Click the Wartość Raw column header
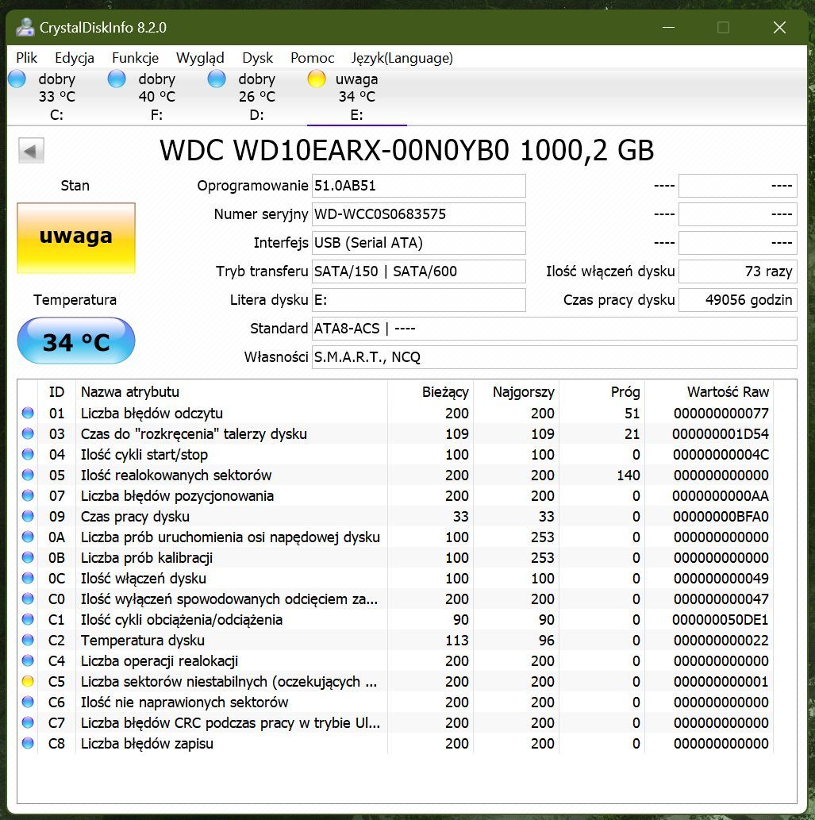The height and width of the screenshot is (820, 815). click(x=709, y=392)
